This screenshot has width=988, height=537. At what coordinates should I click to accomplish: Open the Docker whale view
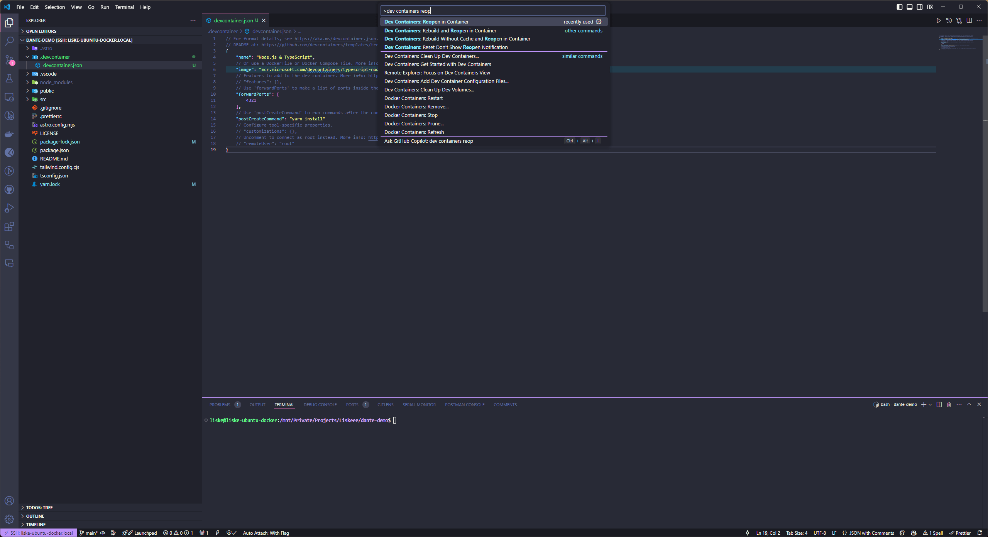9,134
